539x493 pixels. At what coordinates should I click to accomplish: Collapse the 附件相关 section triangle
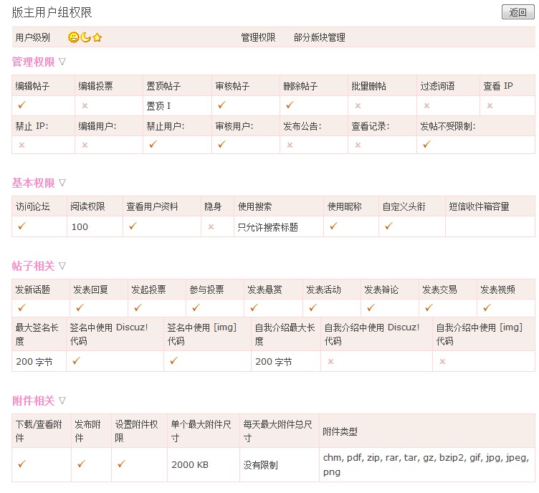tap(62, 401)
